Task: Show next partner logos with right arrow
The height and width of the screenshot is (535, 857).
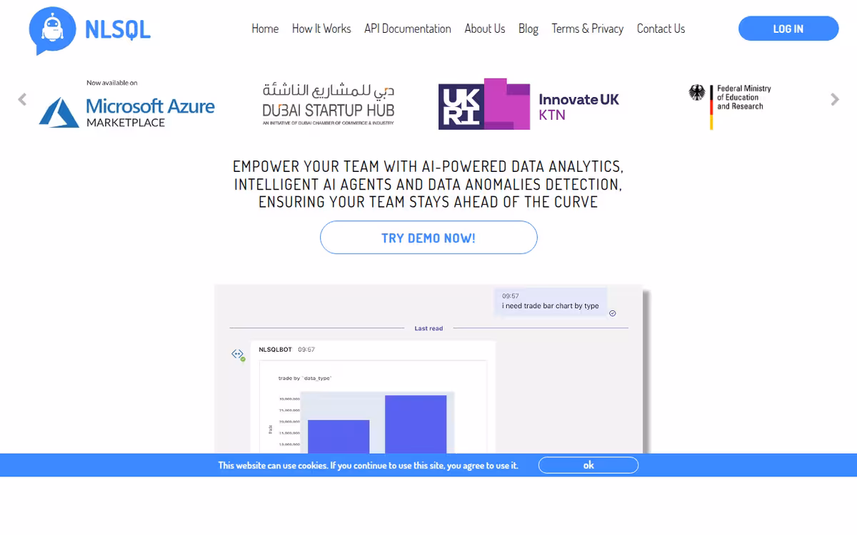Action: 835,99
